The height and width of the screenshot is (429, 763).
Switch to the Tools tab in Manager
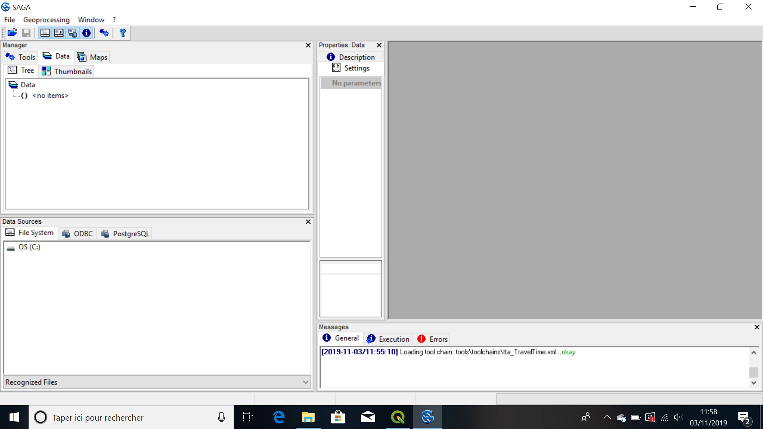[21, 57]
